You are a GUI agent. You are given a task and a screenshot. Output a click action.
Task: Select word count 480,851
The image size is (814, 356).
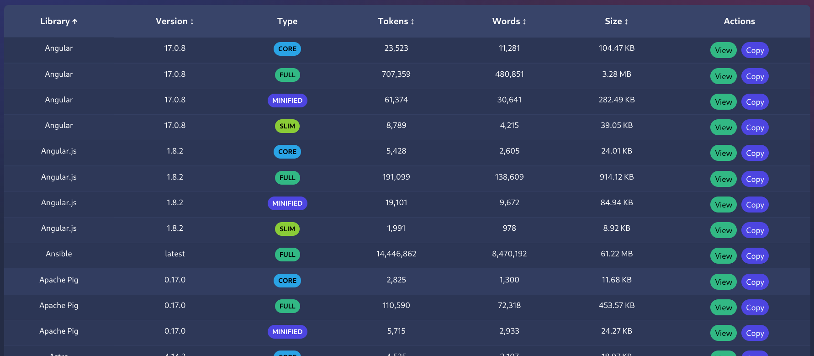click(x=509, y=74)
